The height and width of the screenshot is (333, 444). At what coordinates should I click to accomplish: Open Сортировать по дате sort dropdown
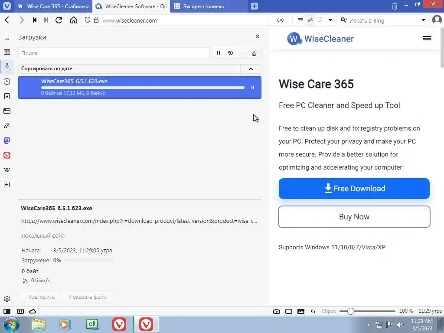point(129,69)
